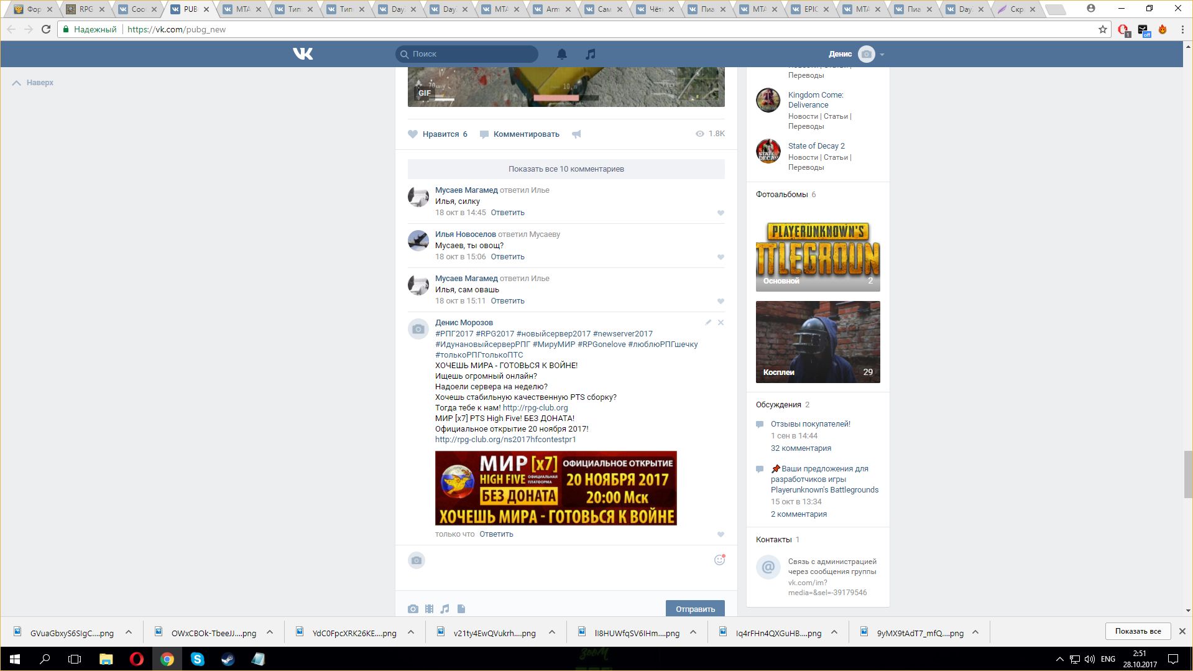Click the repost megaphone icon under post
1193x671 pixels.
576,134
